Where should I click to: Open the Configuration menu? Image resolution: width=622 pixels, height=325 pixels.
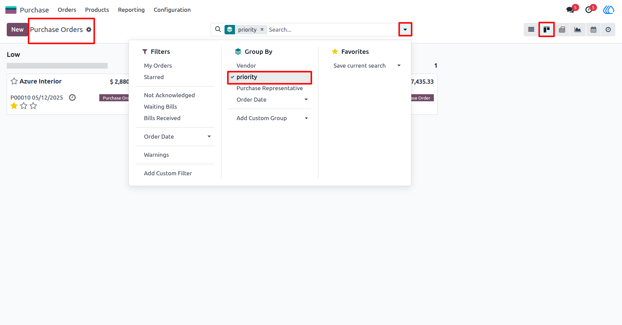pyautogui.click(x=172, y=10)
